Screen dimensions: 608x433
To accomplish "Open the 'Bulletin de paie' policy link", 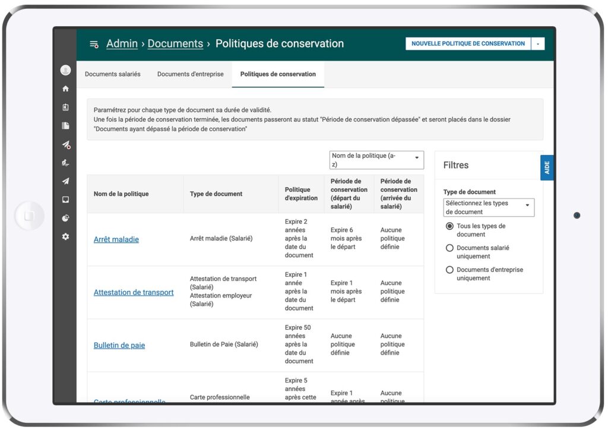I will [x=119, y=345].
